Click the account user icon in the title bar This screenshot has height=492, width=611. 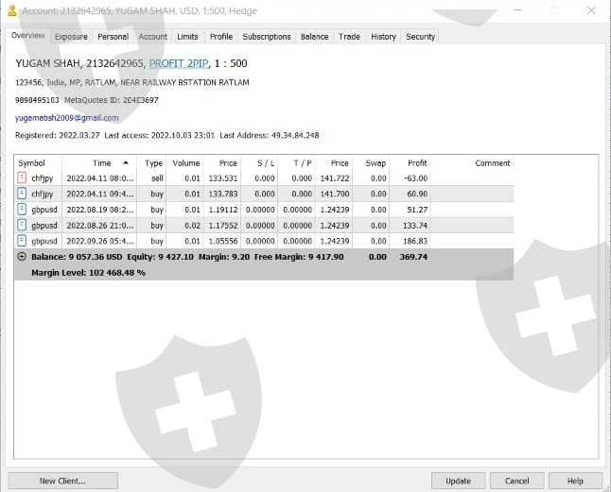coord(11,10)
